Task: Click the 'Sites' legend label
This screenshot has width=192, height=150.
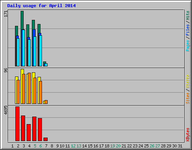Action: (188, 98)
